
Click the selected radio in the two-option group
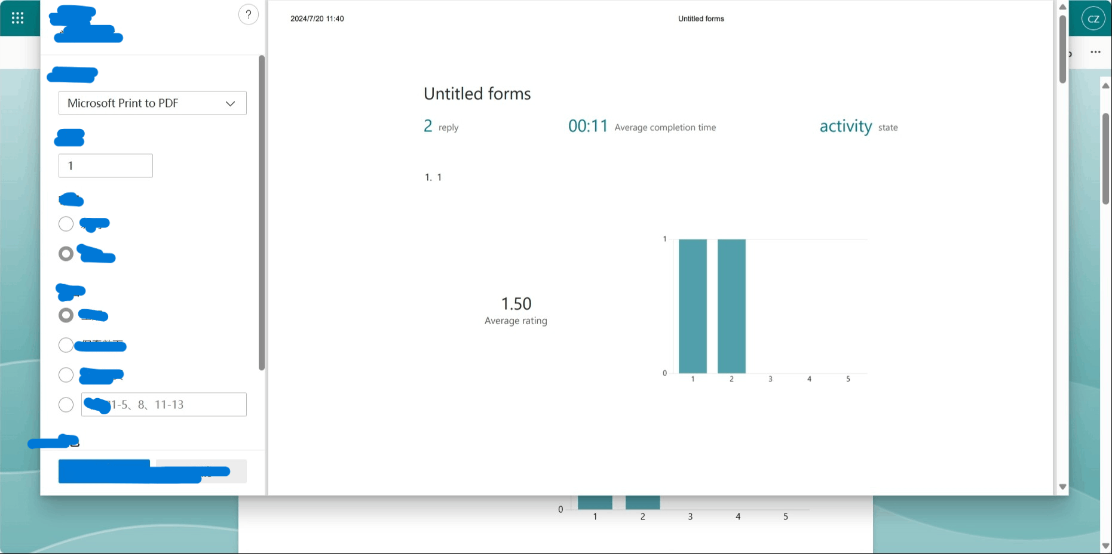coord(66,254)
